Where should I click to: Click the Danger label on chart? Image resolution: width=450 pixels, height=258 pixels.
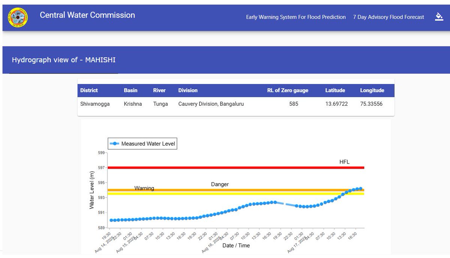click(x=220, y=184)
